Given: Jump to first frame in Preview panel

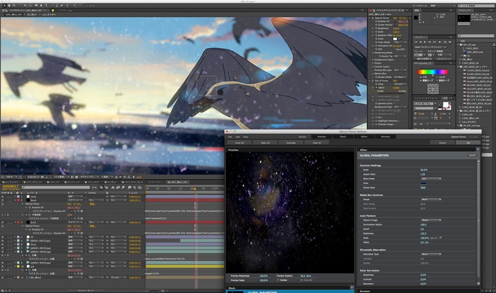Looking at the screenshot, I should pos(416,42).
